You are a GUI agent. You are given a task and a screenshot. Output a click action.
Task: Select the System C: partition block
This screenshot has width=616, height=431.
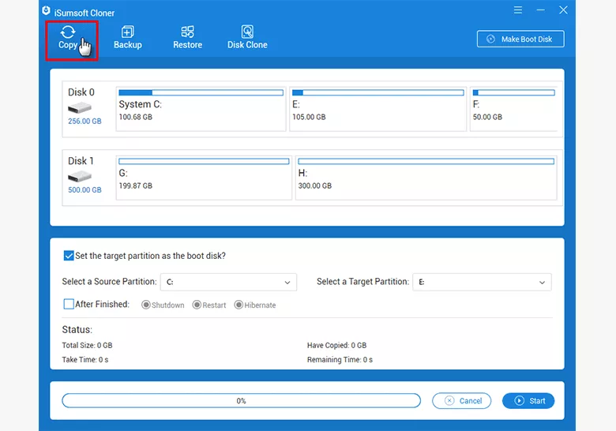pyautogui.click(x=201, y=109)
